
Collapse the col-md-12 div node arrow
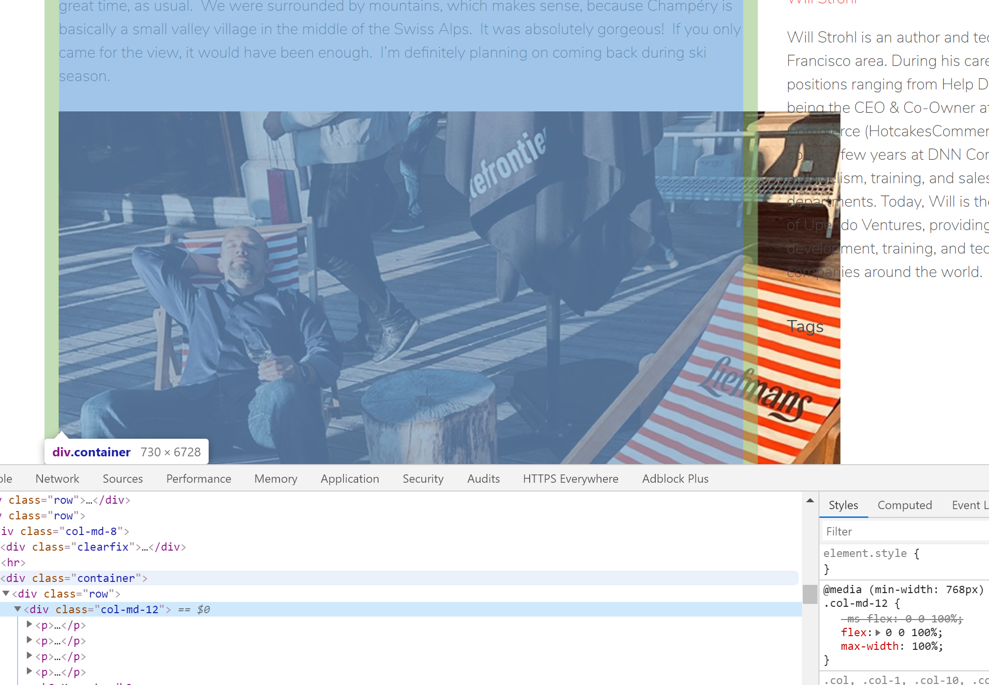click(x=18, y=609)
